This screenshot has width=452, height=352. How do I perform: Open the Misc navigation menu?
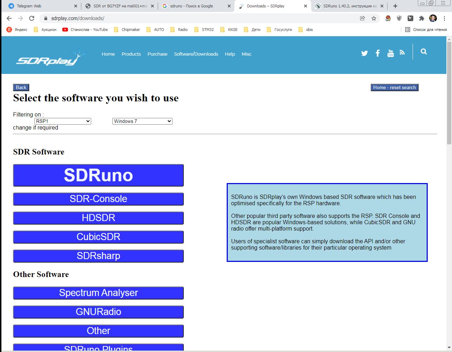coord(246,54)
